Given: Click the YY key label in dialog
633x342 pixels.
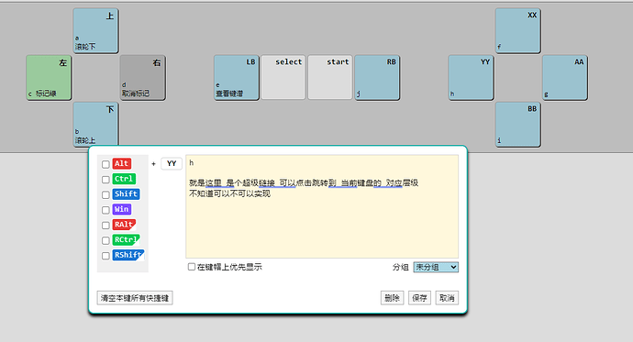Looking at the screenshot, I should click(172, 163).
